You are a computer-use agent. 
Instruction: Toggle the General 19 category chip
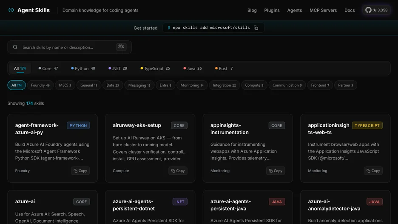click(89, 85)
